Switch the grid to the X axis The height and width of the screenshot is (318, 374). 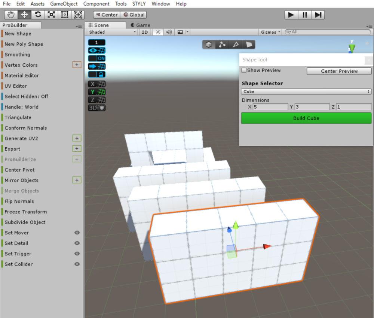(96, 84)
